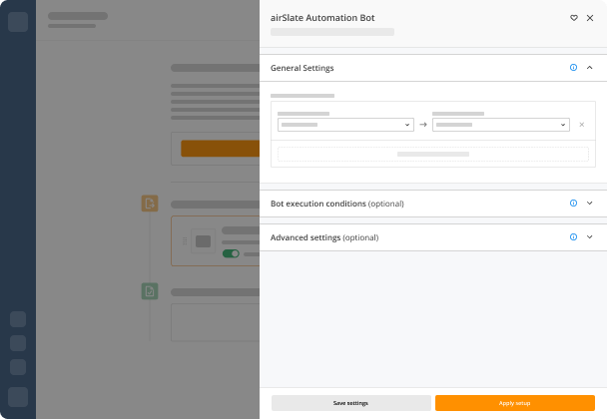Remove the mapping row with X icon
Viewport: 607px width, 419px height.
(x=581, y=125)
